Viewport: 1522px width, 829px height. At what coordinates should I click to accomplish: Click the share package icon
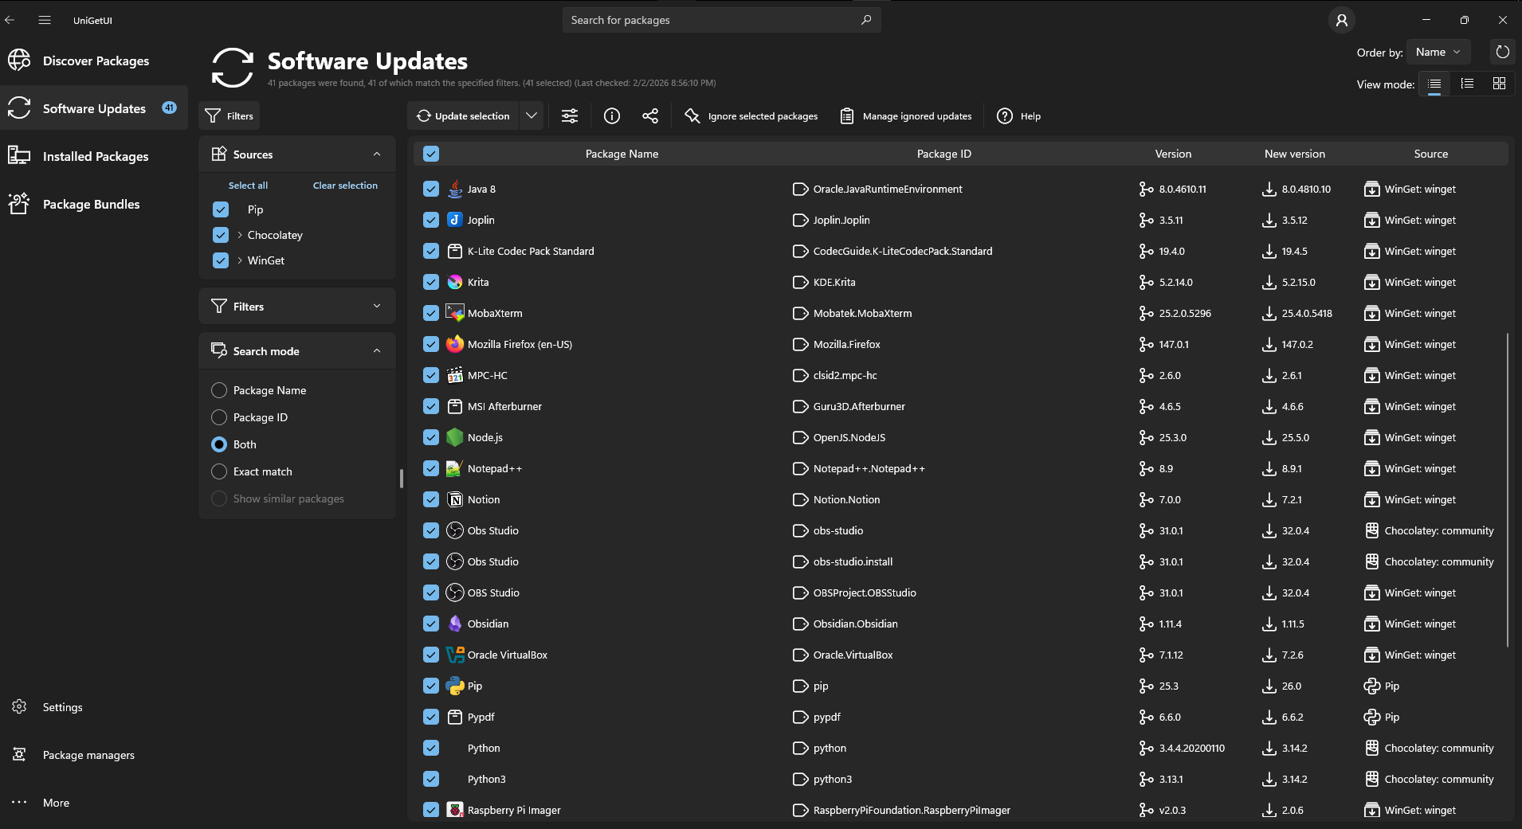tap(650, 116)
